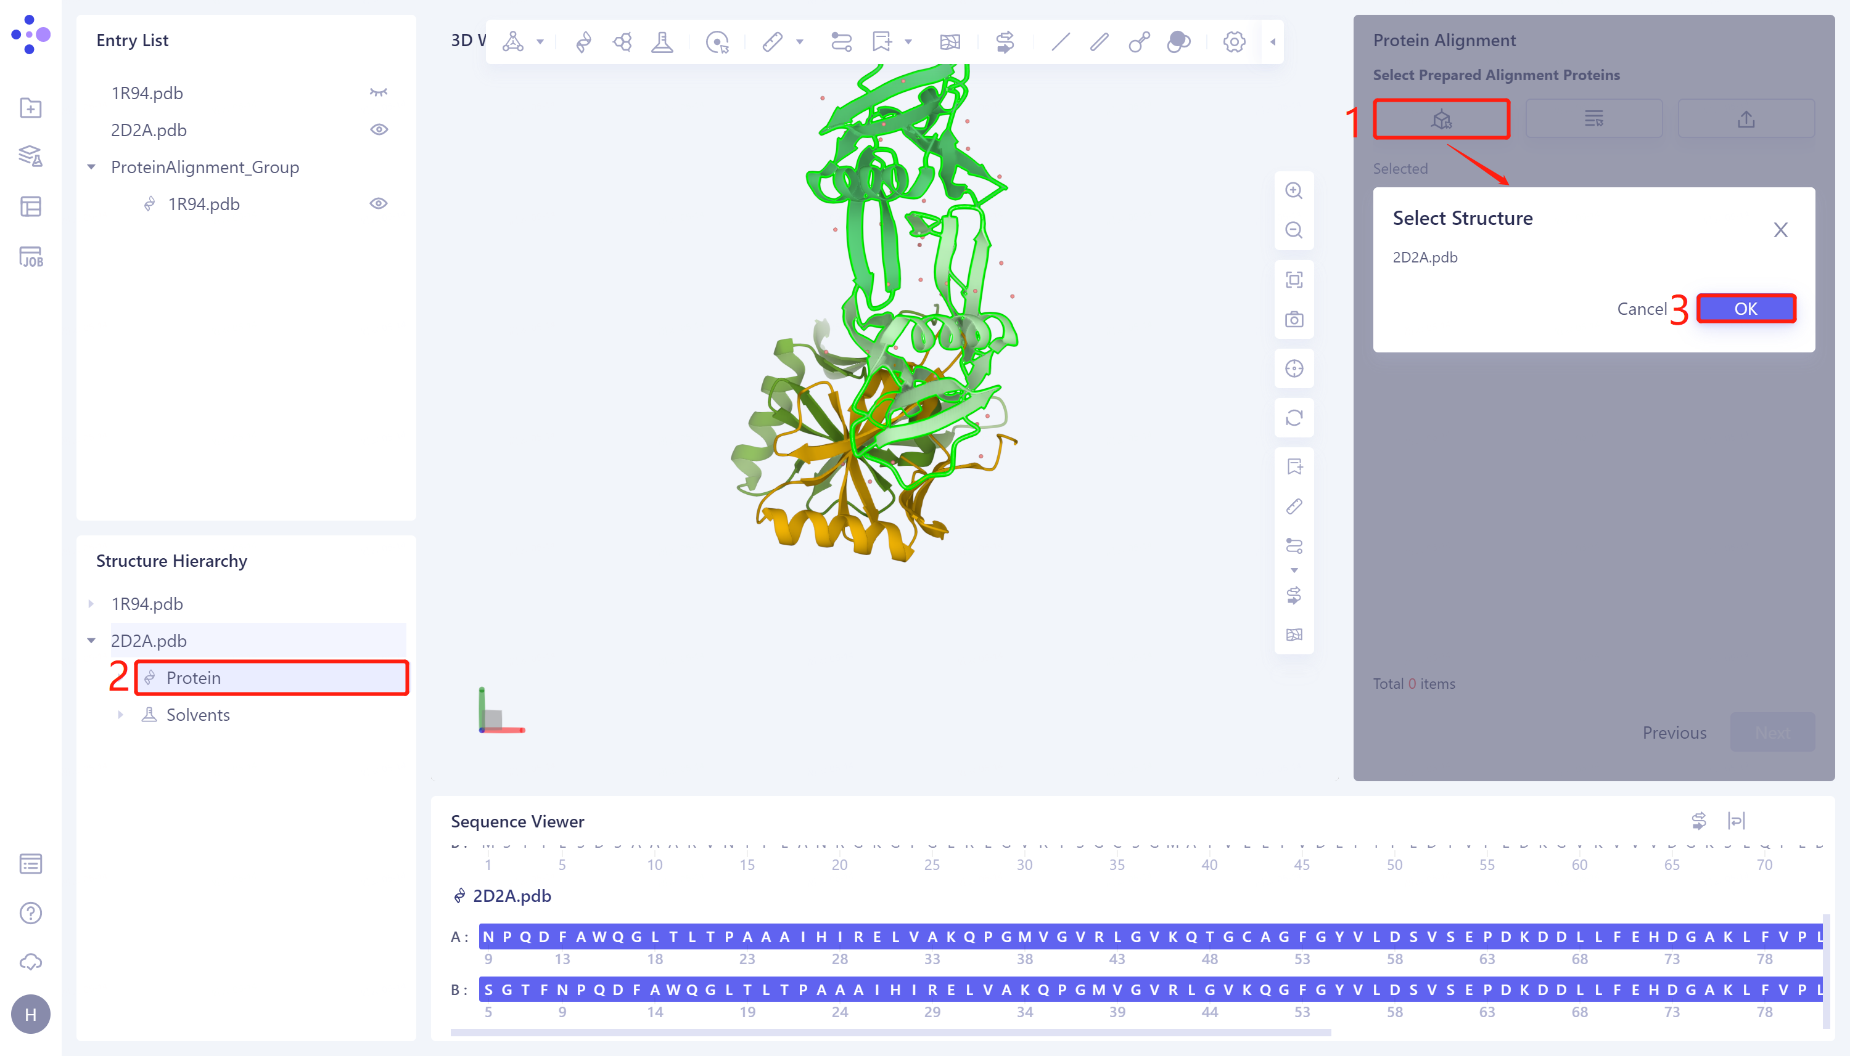Confirm structure selection with OK button

tap(1746, 308)
